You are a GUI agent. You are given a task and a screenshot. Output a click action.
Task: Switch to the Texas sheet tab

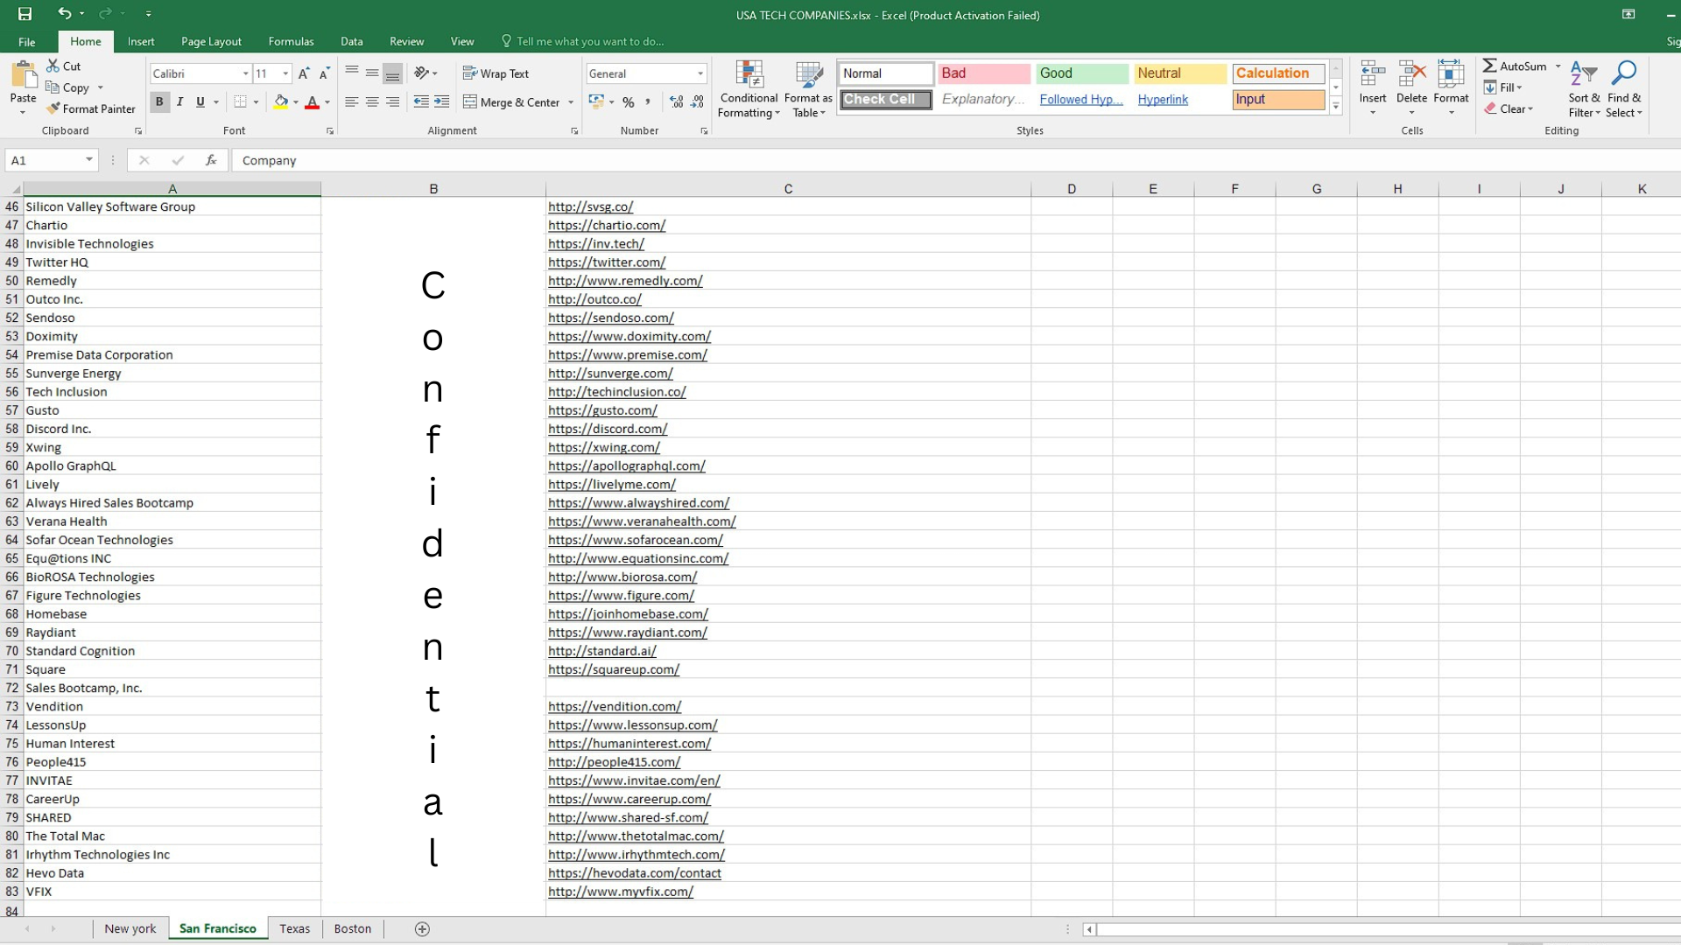294,929
